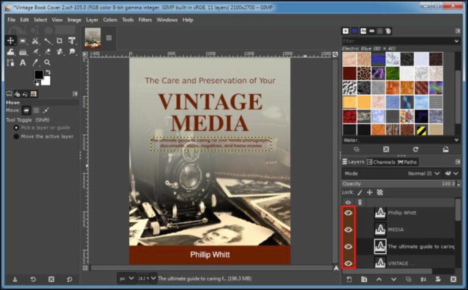The width and height of the screenshot is (468, 290).
Task: Click the Opacity slider in Layers panel
Action: [396, 184]
